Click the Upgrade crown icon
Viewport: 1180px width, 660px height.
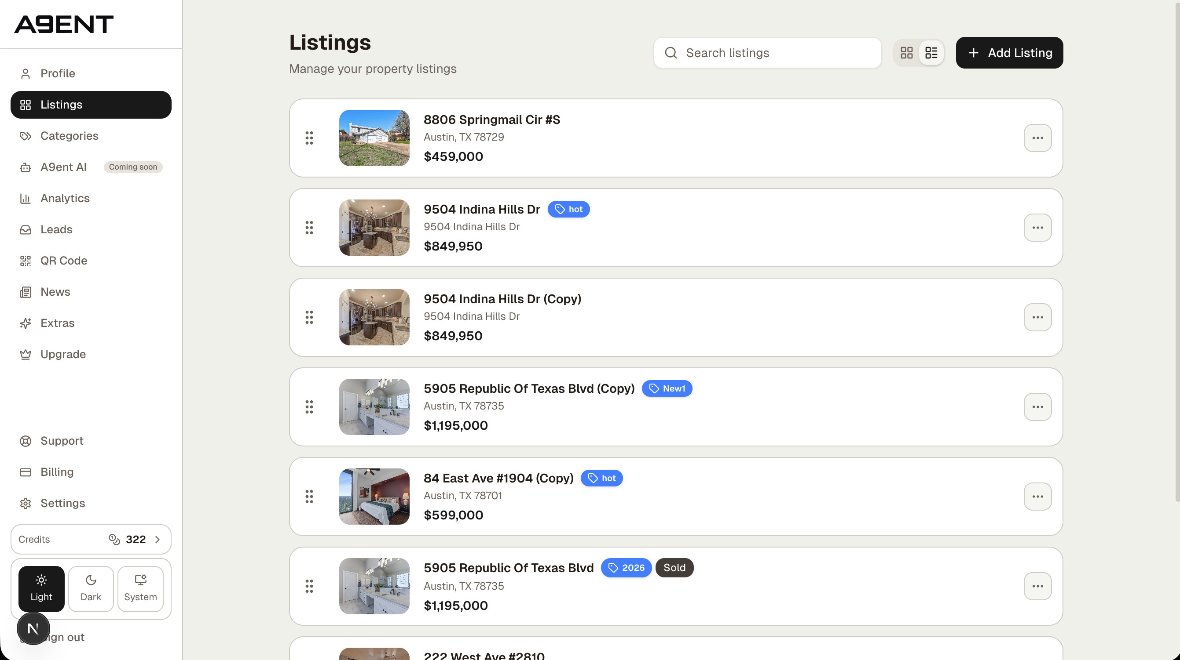pos(25,354)
